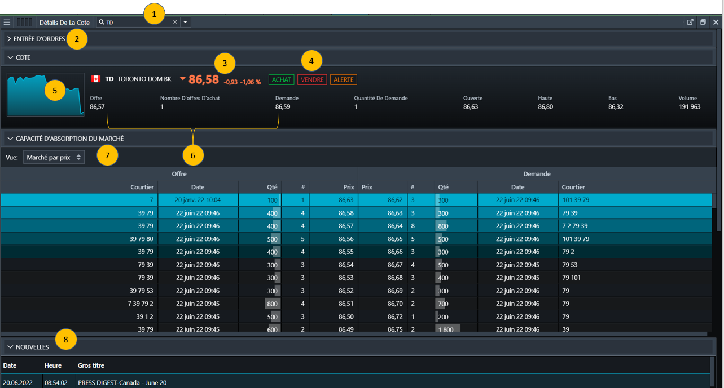Clear the TD symbol search with X

(x=175, y=23)
